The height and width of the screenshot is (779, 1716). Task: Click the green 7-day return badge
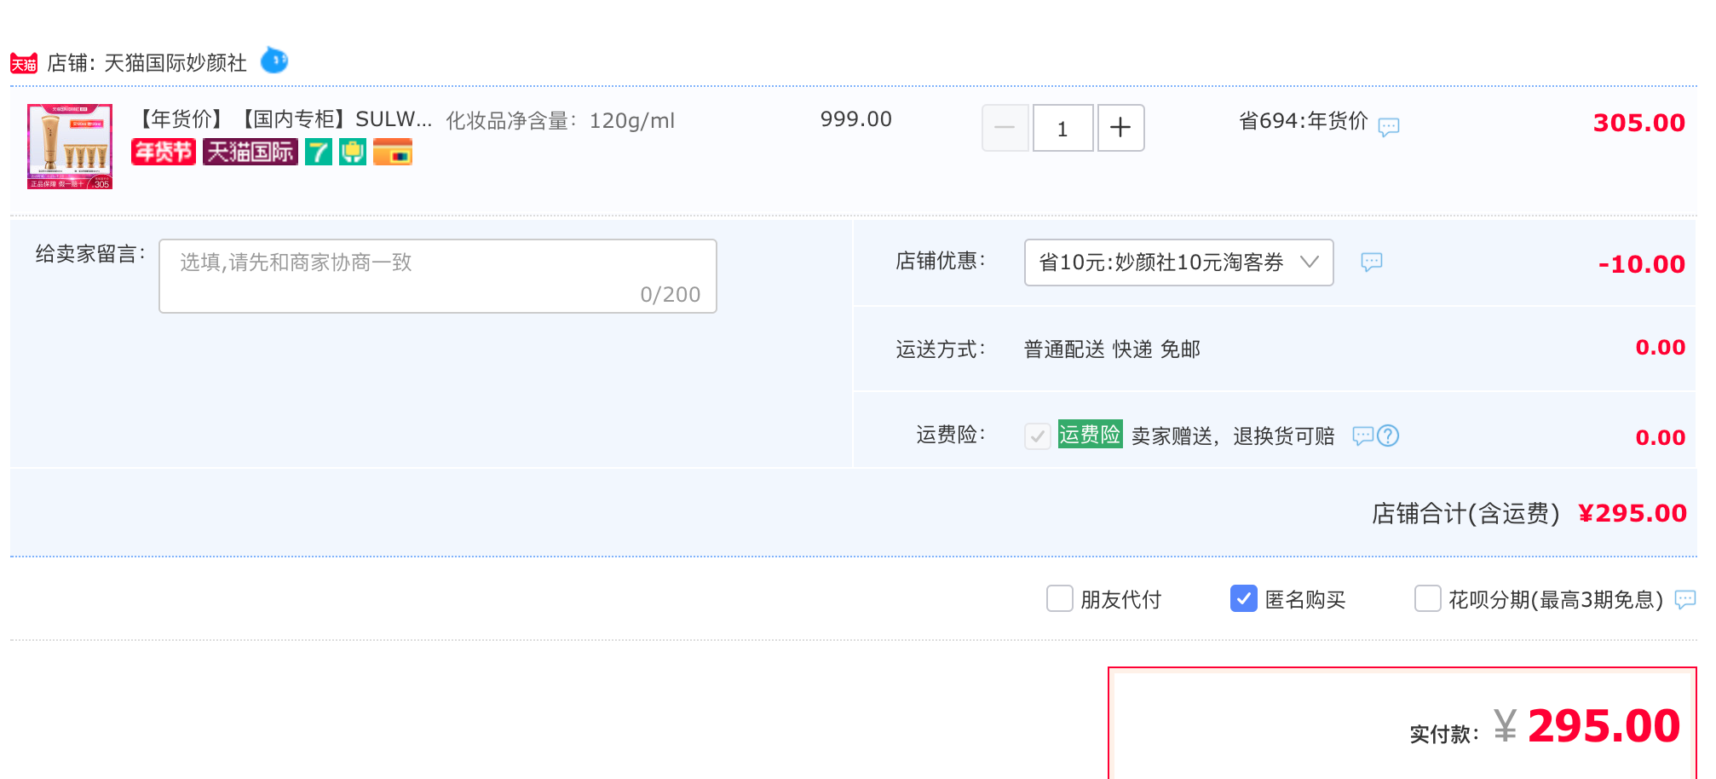(319, 152)
